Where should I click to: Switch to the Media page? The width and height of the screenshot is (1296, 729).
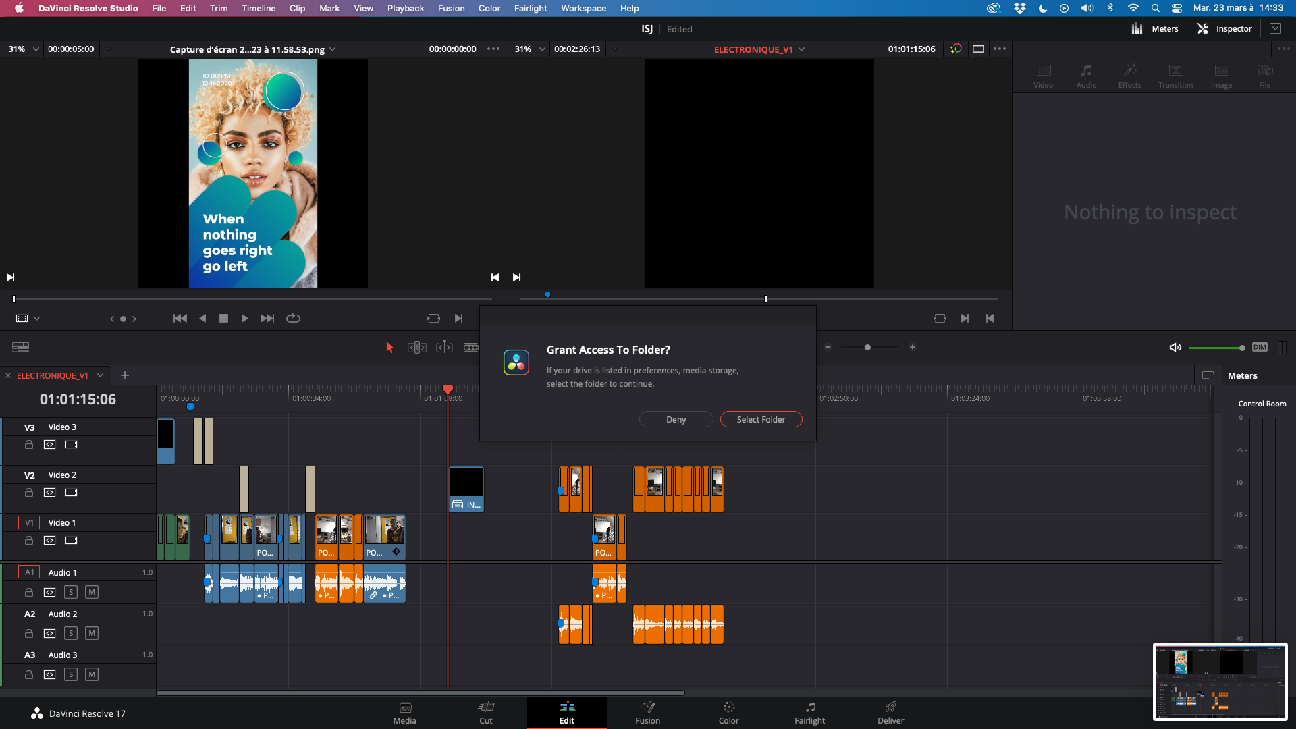(405, 713)
